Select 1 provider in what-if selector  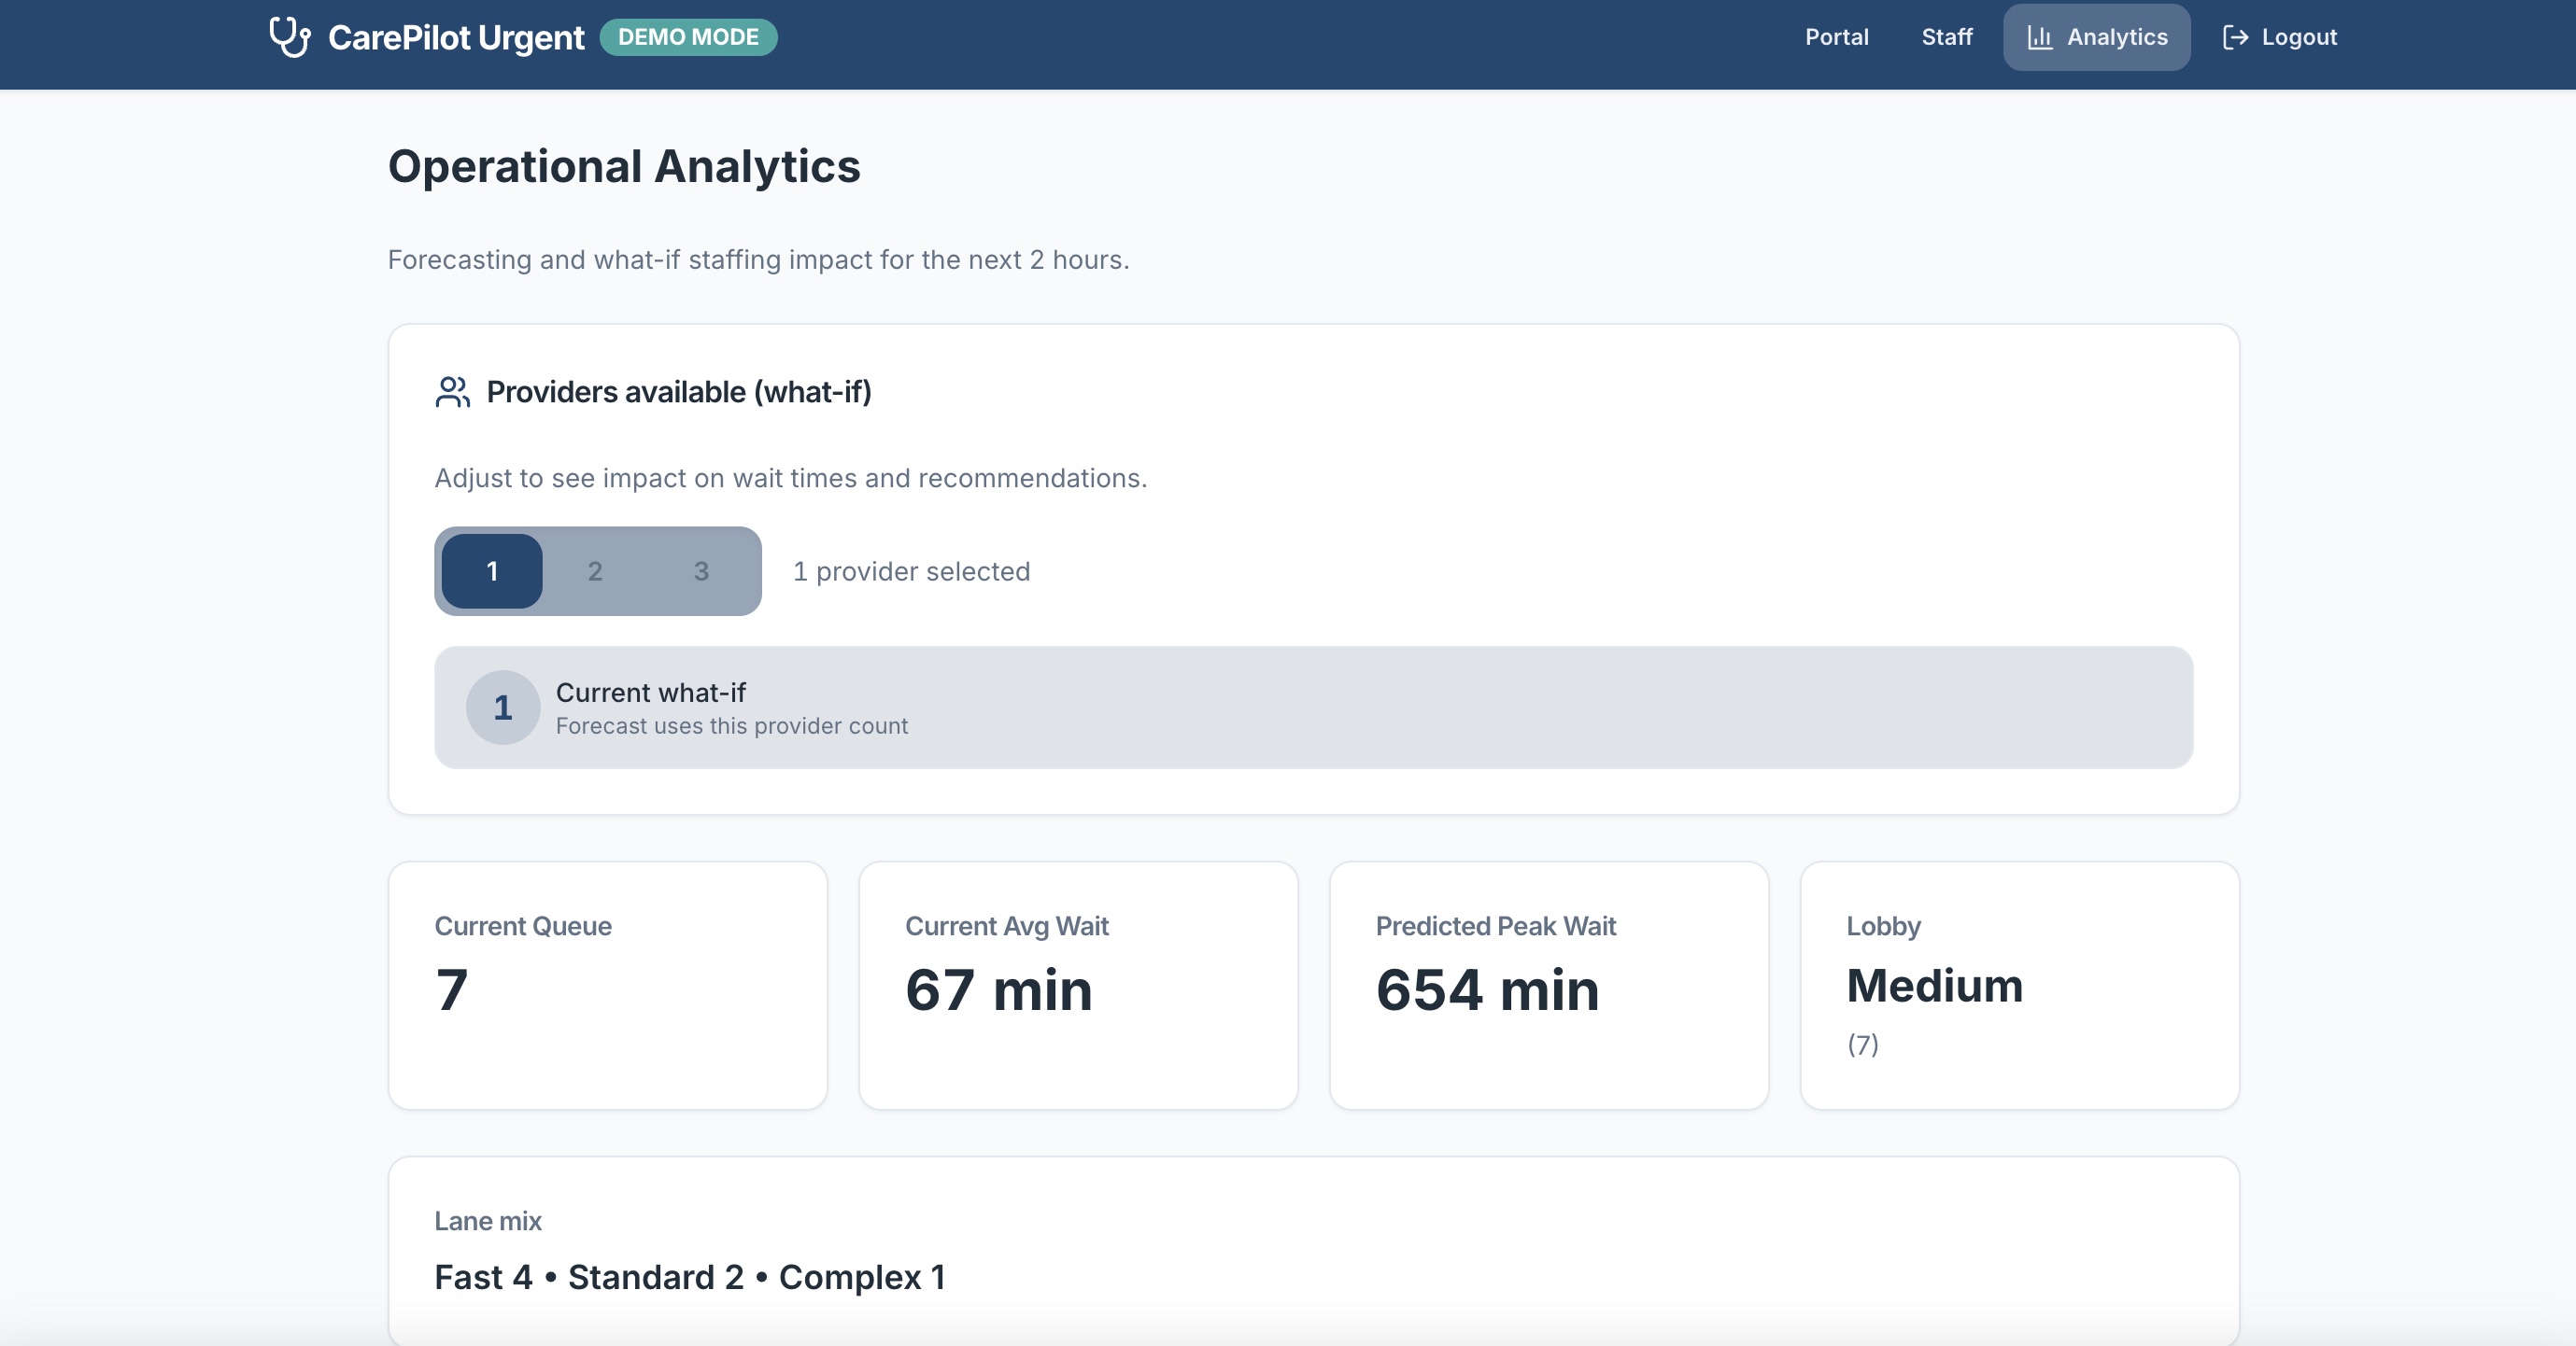click(492, 571)
